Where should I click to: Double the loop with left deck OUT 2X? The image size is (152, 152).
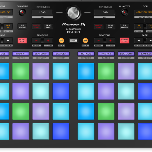click(8, 26)
